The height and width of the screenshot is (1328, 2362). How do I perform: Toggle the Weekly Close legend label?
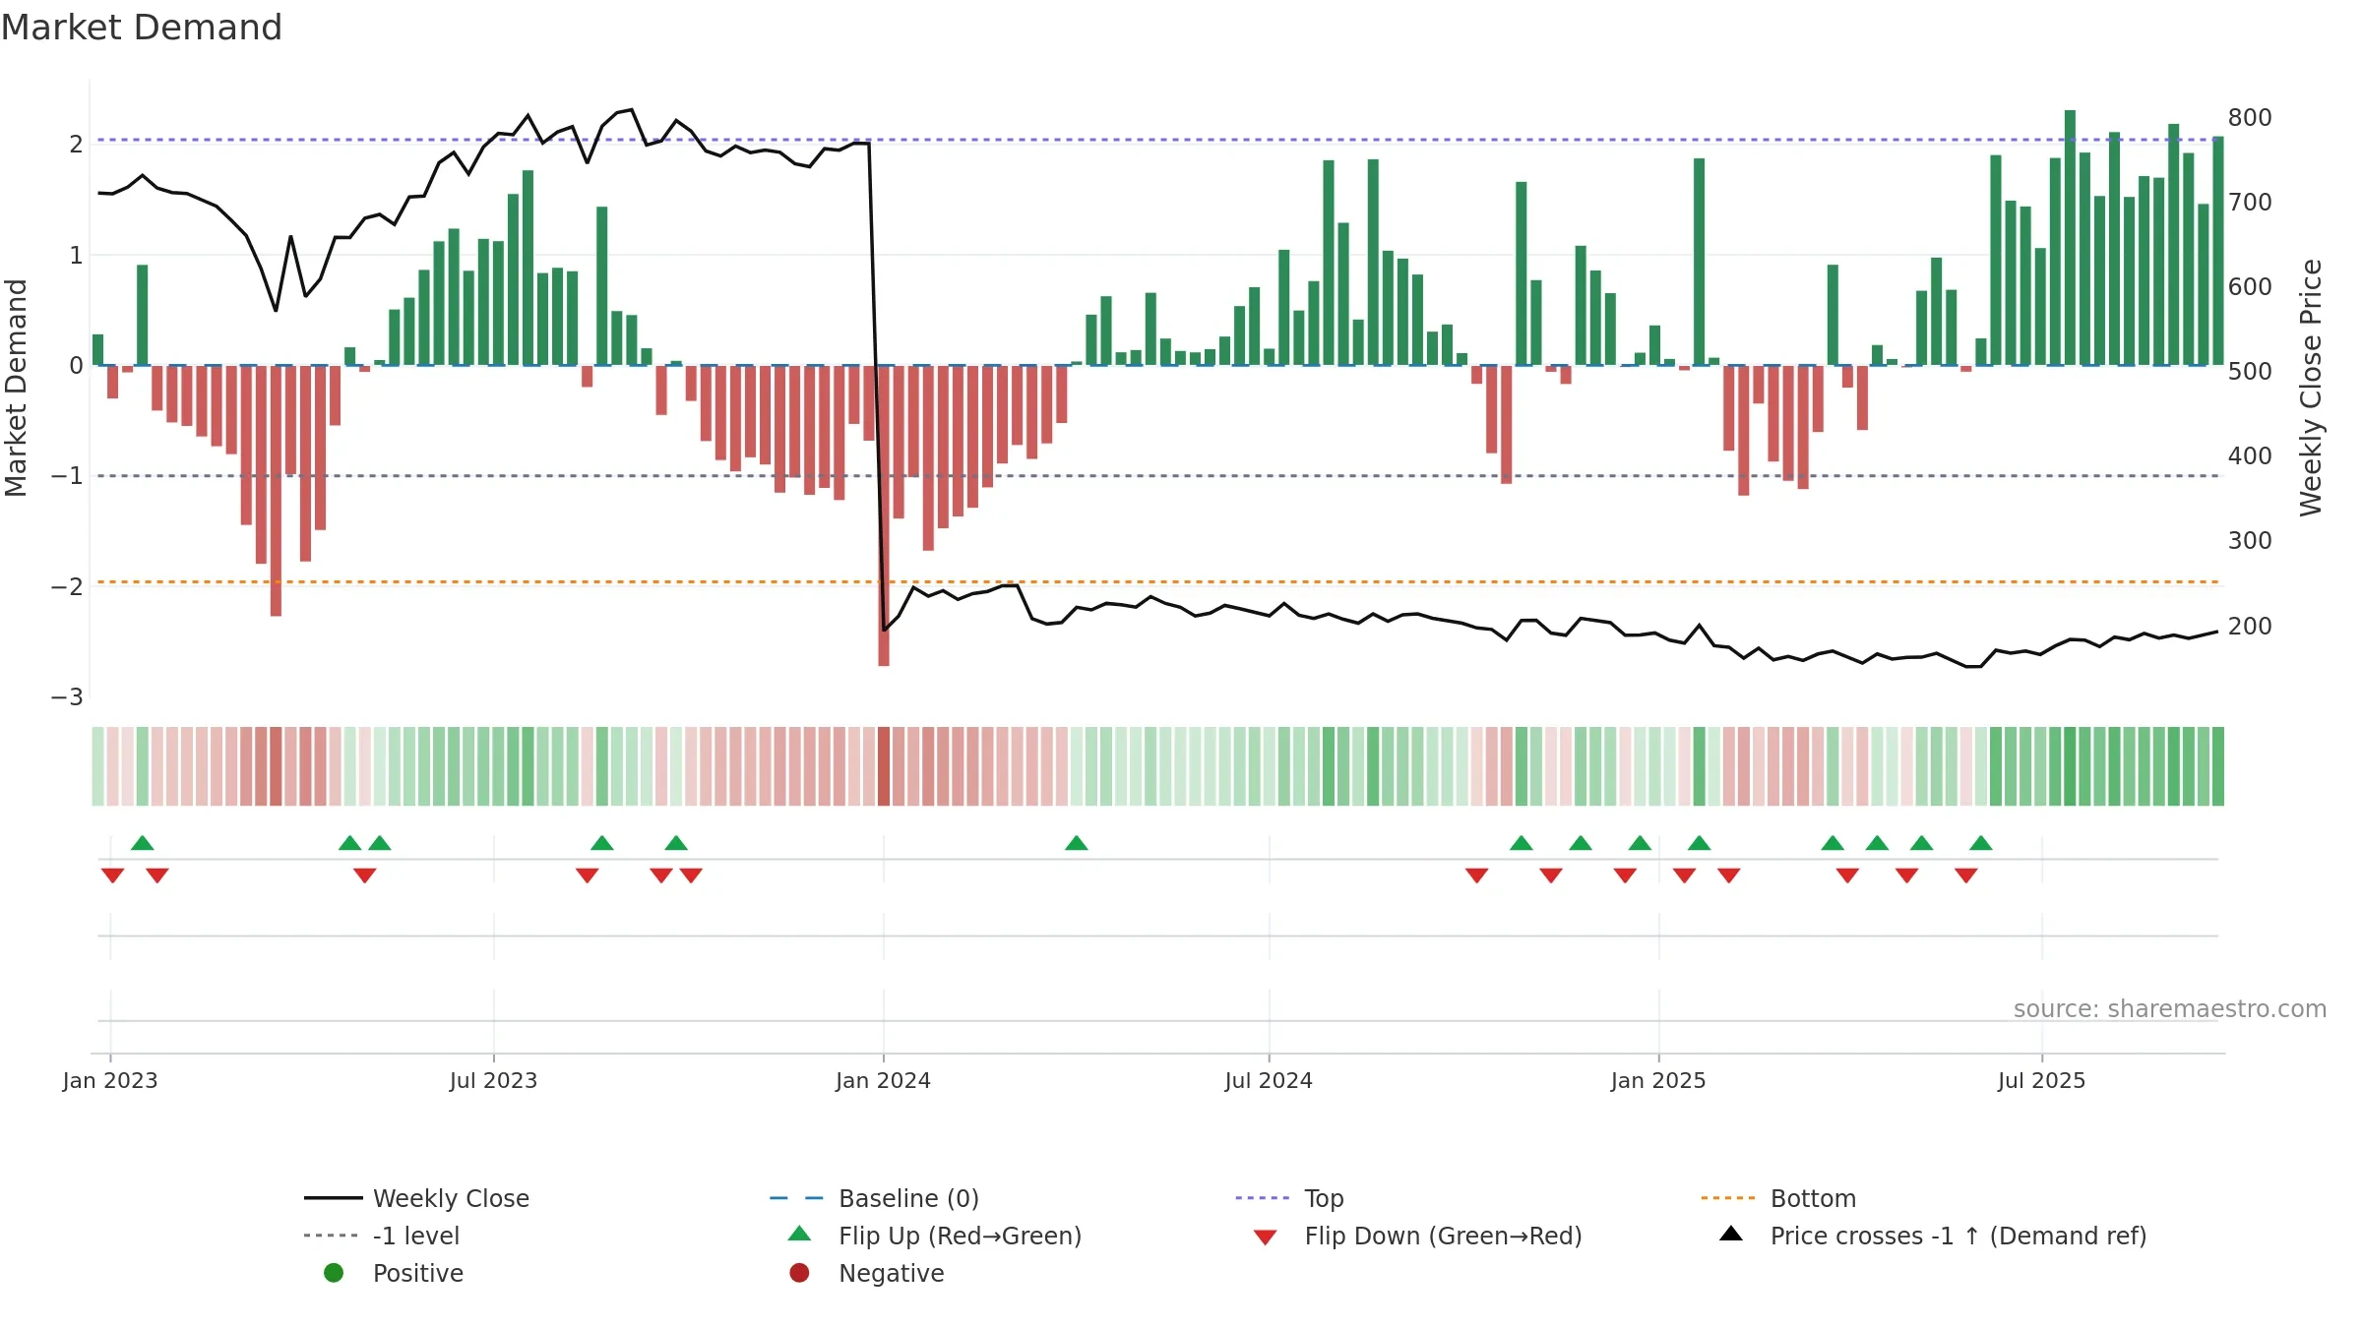tap(451, 1198)
